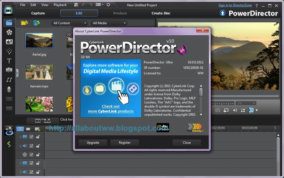
Task: Click the download from DirectorZone globe icon
Action: (x=36, y=23)
